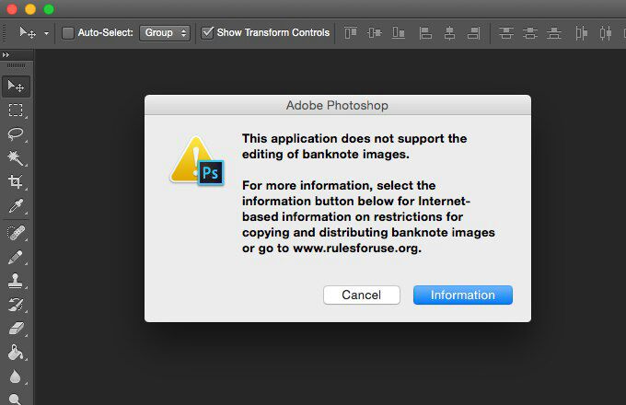Click the Distribute Horizontal Centers icon
626x405 pixels.
[x=605, y=33]
